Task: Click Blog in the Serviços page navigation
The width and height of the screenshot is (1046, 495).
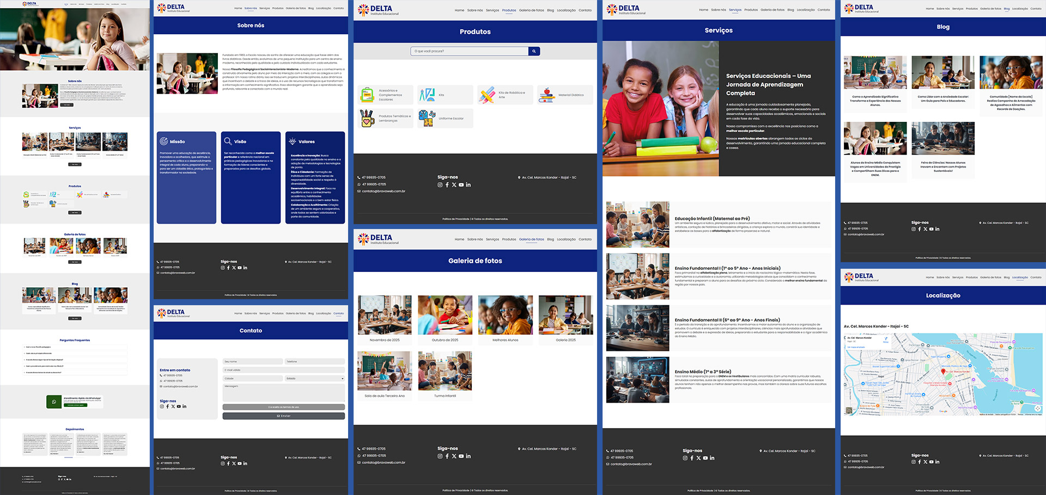Action: (x=790, y=10)
